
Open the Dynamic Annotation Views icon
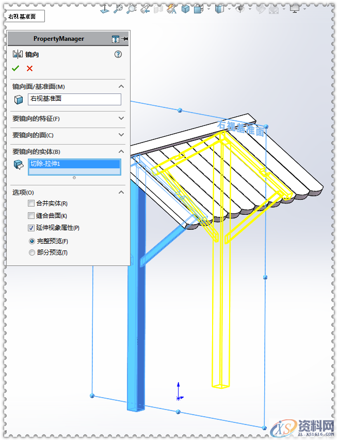click(172, 9)
